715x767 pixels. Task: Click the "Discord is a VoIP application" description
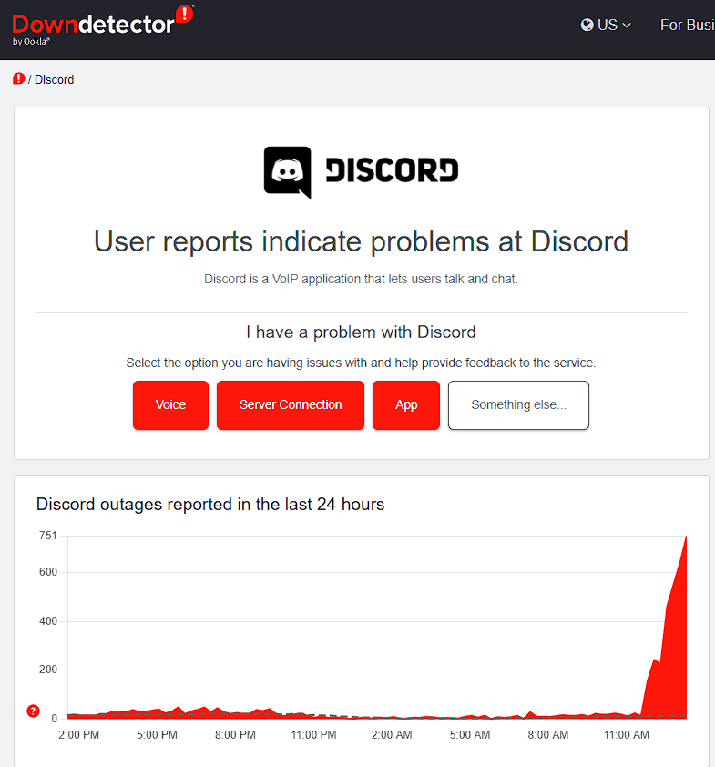coord(361,279)
